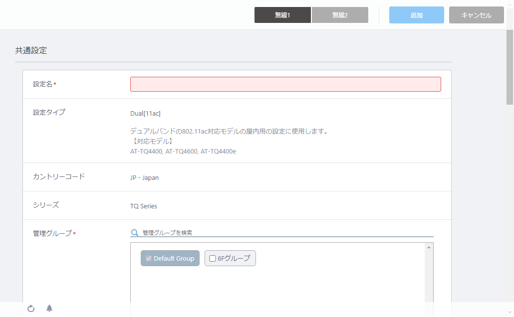Image resolution: width=514 pixels, height=317 pixels.
Task: Click the カントリーコード label
Action: (x=59, y=176)
